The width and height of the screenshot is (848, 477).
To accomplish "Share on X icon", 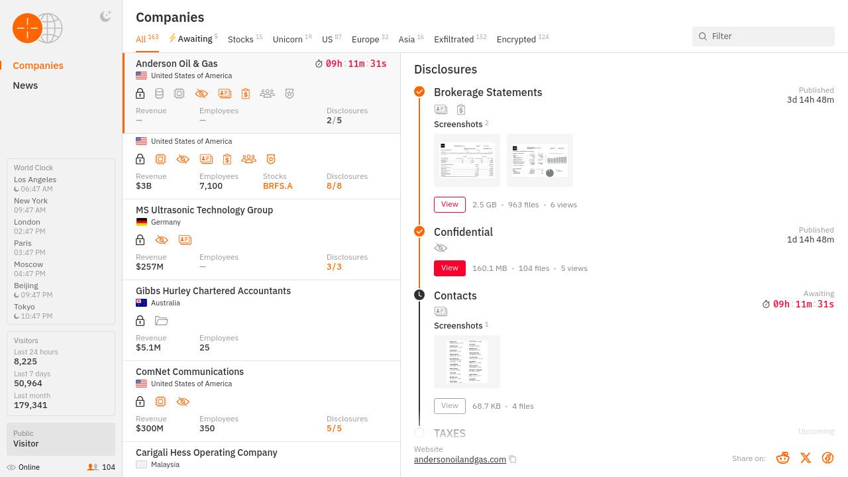I will 806,458.
